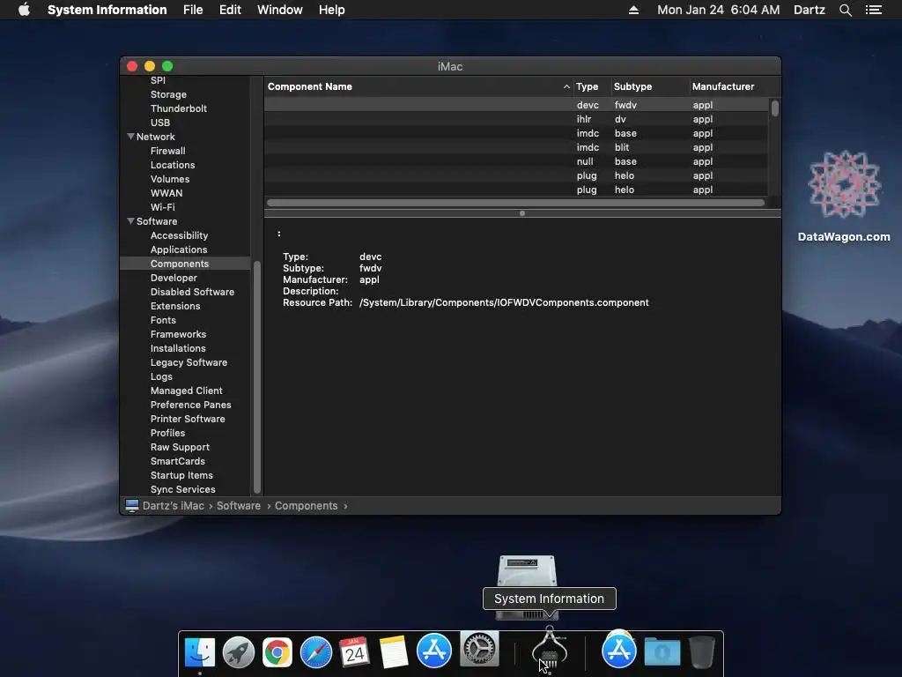Screen dimensions: 902x677
Task: Open the Window menu
Action: coord(279,10)
